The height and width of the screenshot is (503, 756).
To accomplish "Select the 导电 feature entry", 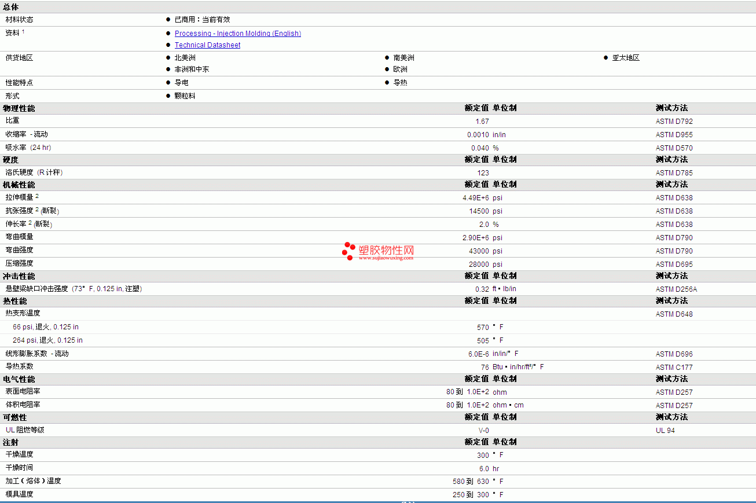I will pos(182,83).
